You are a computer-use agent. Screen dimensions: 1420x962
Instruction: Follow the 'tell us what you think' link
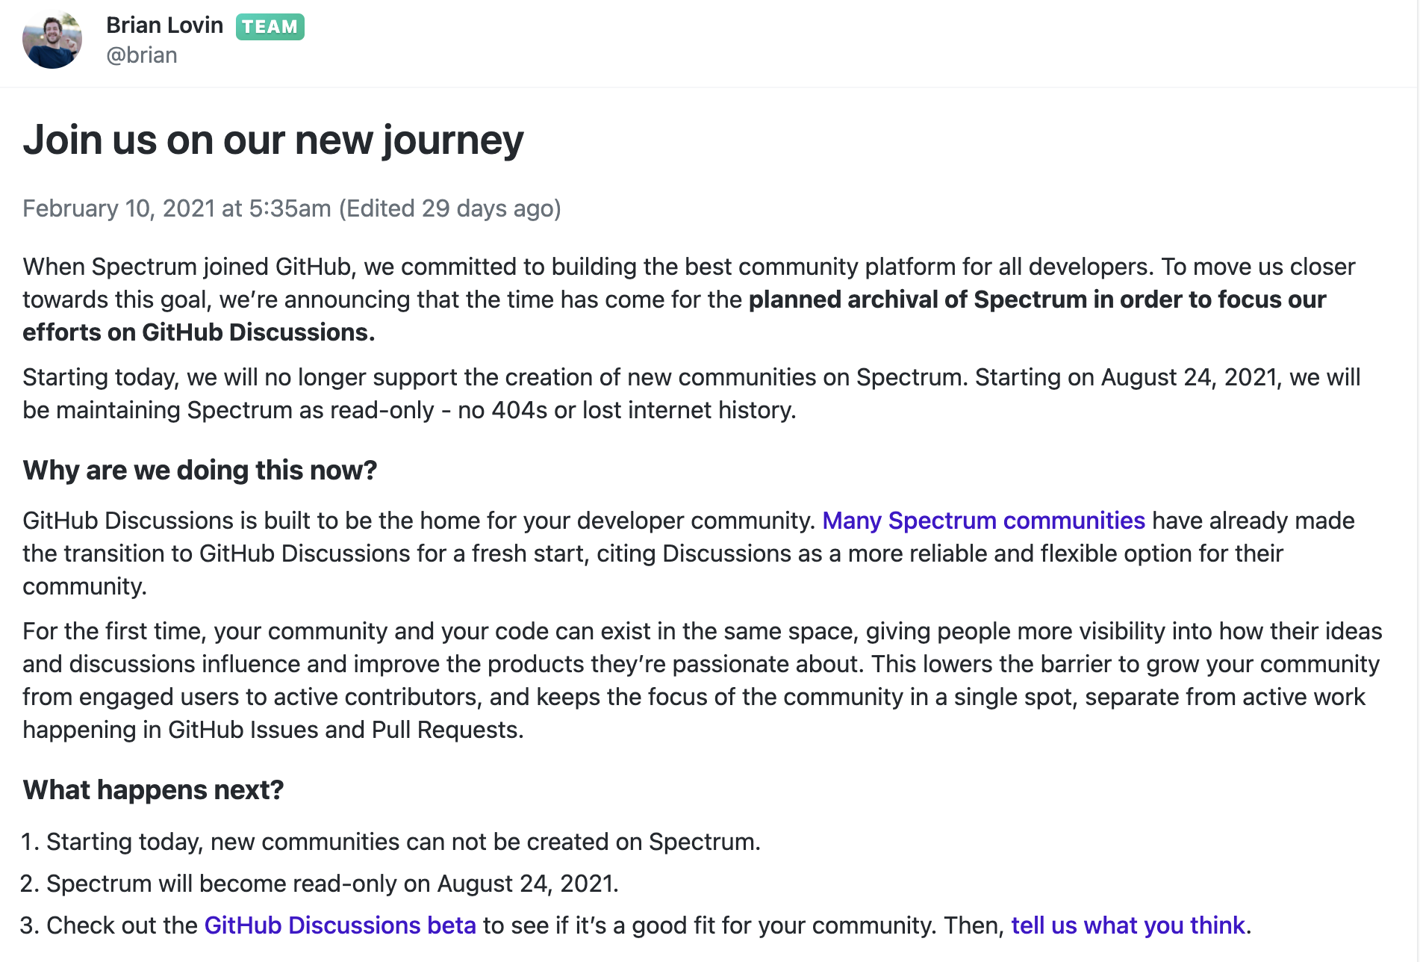pos(1127,925)
